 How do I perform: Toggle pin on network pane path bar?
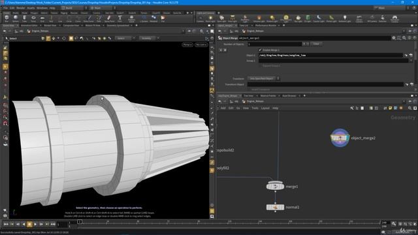[410, 102]
